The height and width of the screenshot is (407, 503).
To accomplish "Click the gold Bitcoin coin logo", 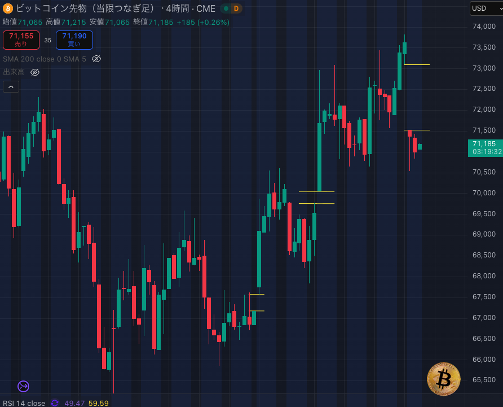I will 444,379.
